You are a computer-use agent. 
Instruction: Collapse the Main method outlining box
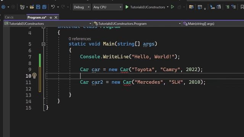click(x=43, y=44)
